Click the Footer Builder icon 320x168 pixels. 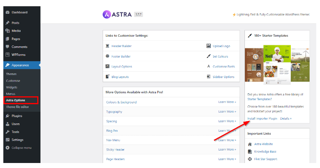click(x=107, y=56)
